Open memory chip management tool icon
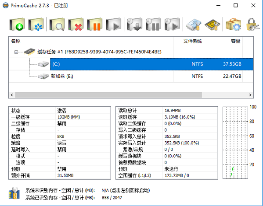263x206 pixels. coord(212,24)
